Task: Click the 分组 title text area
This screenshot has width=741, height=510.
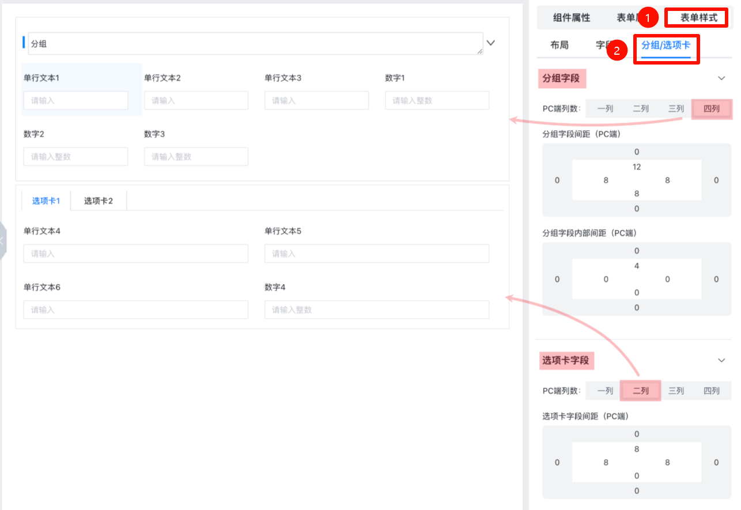Action: [255, 44]
